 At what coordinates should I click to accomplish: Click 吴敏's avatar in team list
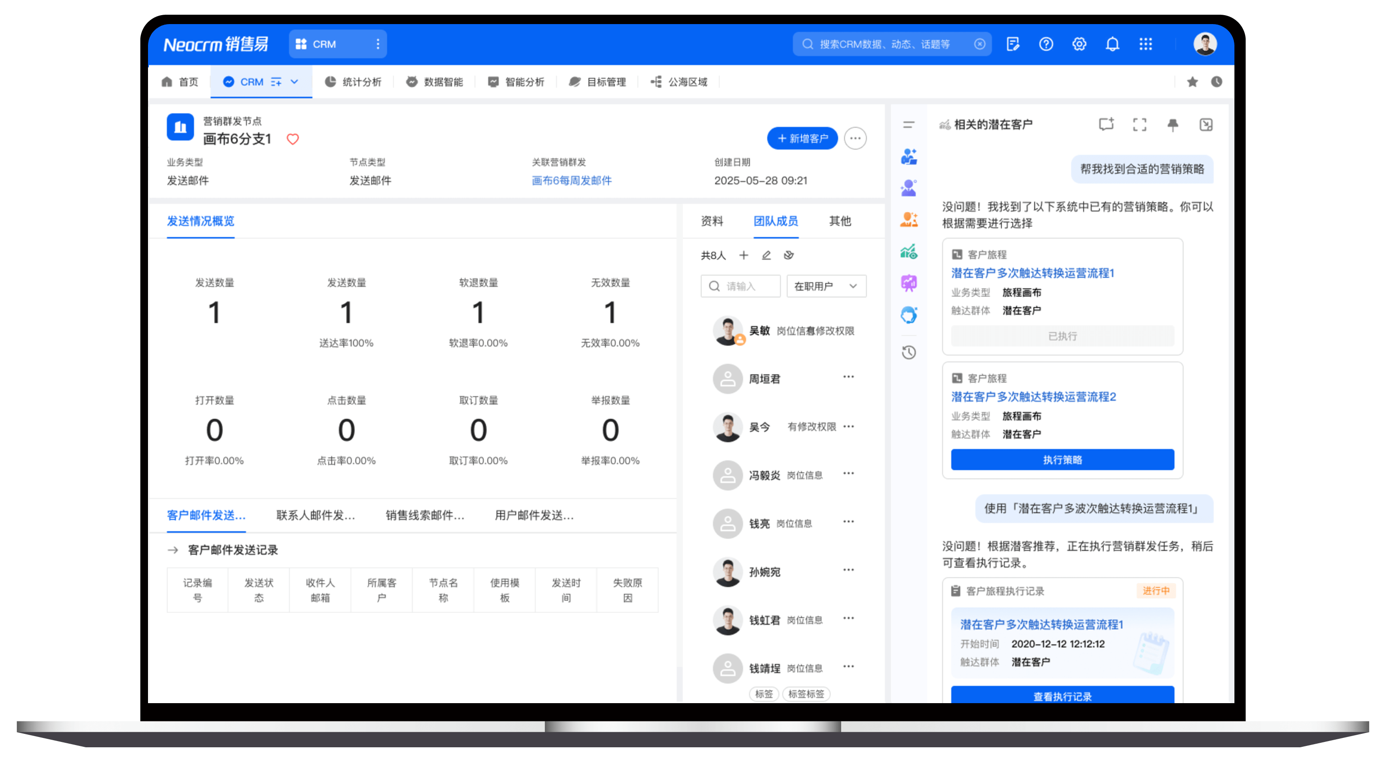tap(728, 330)
